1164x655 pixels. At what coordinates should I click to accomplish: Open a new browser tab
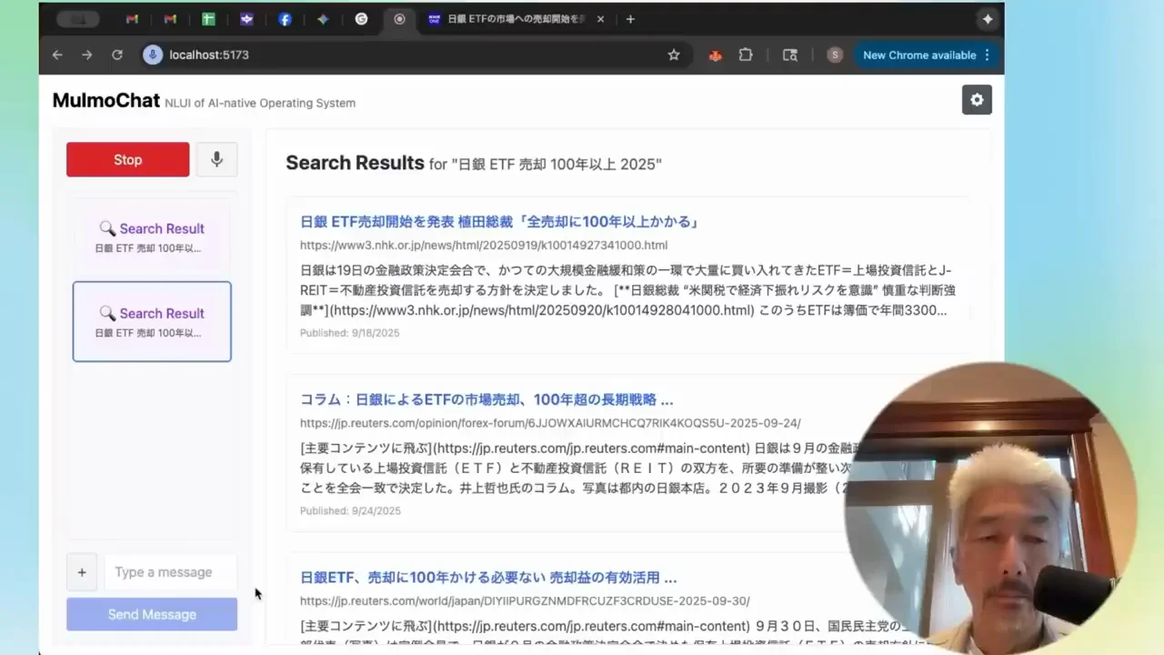(630, 19)
